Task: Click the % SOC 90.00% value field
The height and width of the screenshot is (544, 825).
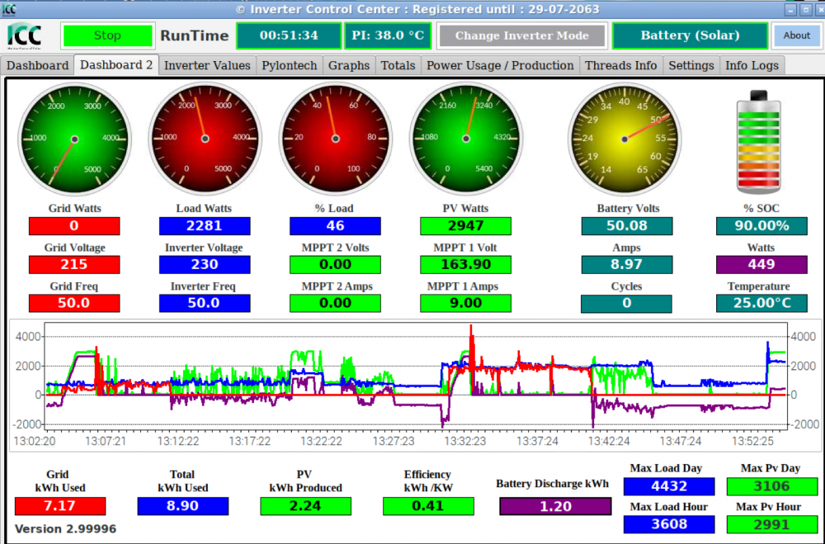Action: point(761,226)
